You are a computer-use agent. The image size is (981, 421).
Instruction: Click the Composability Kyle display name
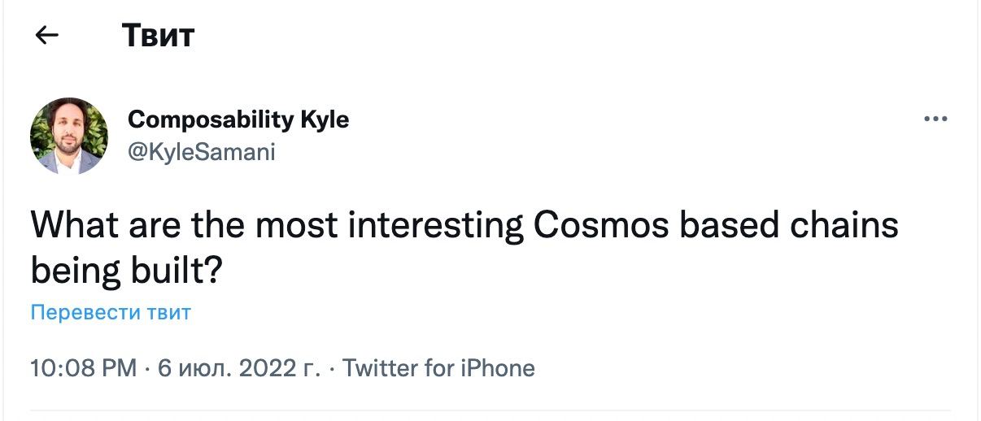click(x=238, y=120)
